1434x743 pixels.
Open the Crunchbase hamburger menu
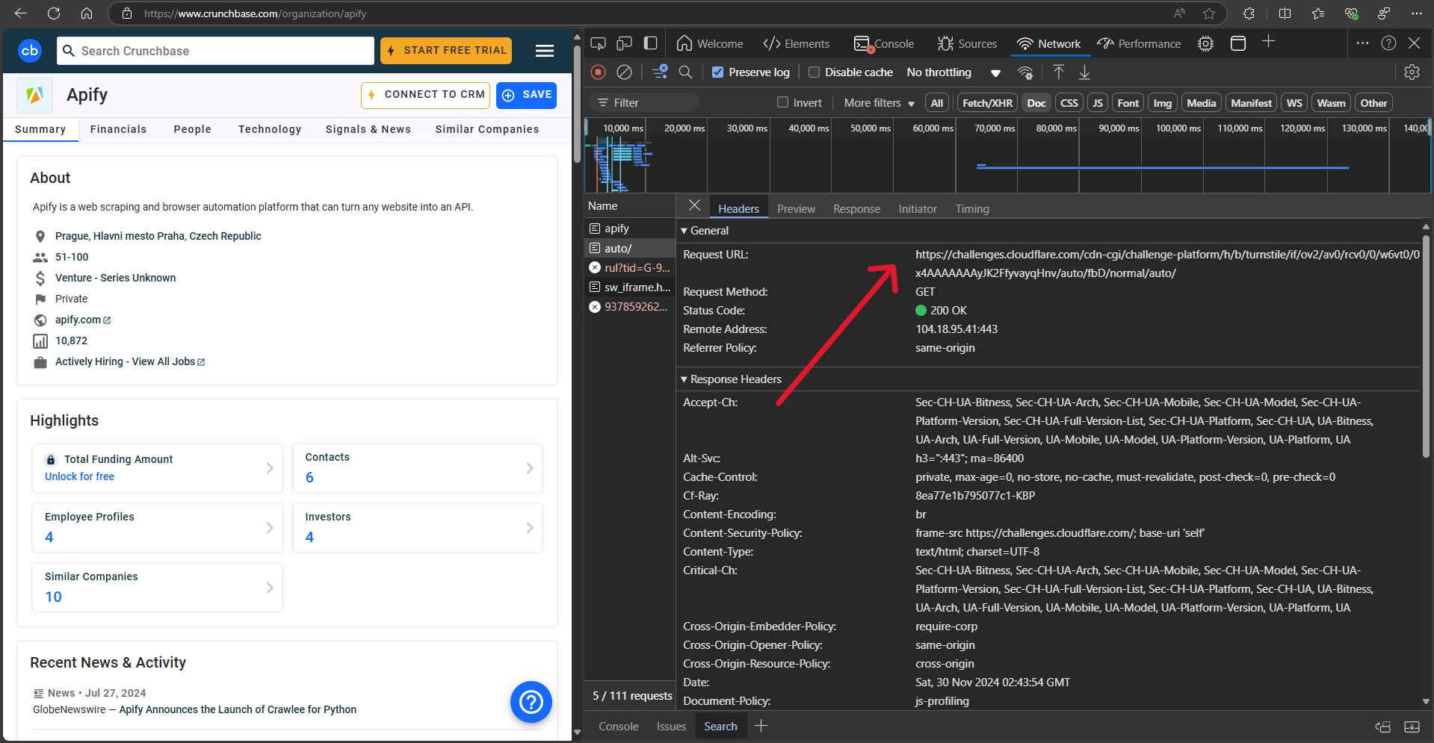click(545, 51)
